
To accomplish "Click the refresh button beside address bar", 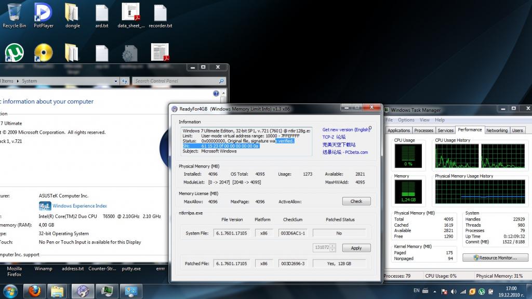I will pyautogui.click(x=125, y=81).
